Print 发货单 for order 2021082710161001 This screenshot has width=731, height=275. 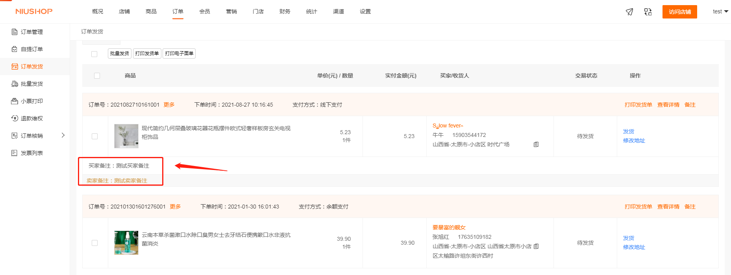[x=638, y=105]
